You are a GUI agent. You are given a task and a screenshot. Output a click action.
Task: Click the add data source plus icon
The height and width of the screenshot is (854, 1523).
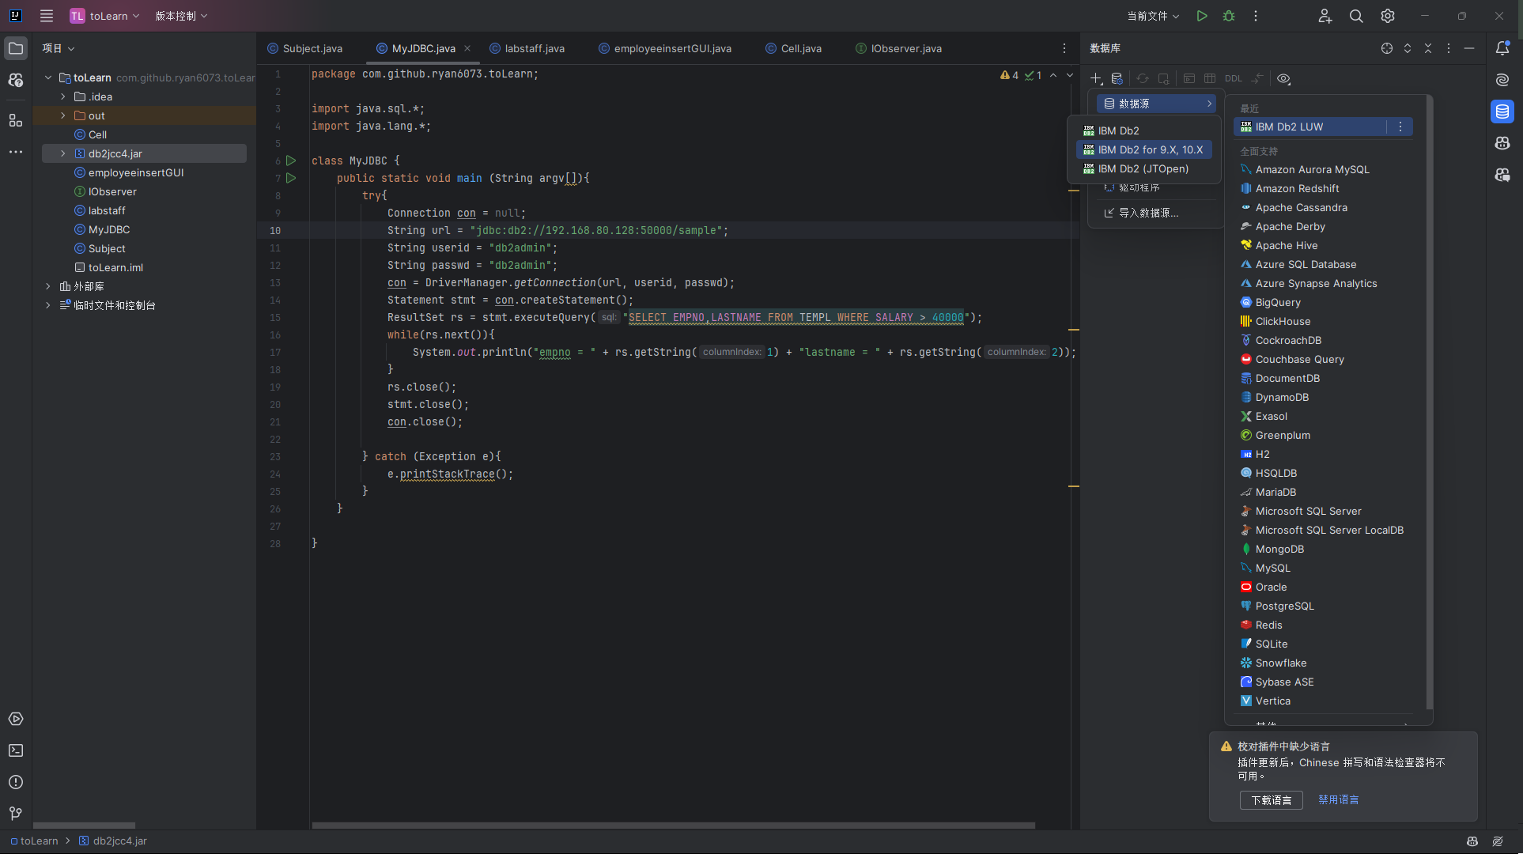1096,79
